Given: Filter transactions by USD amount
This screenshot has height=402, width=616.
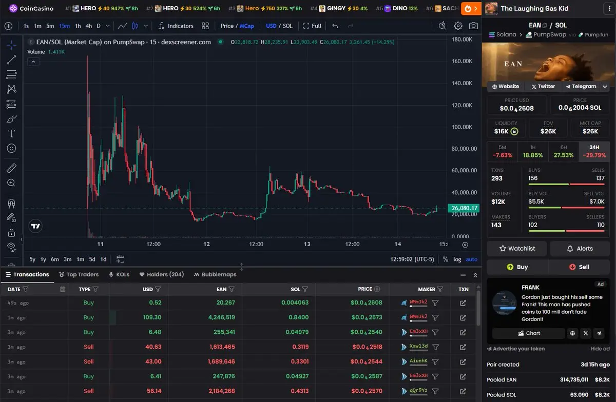Looking at the screenshot, I should (x=158, y=289).
